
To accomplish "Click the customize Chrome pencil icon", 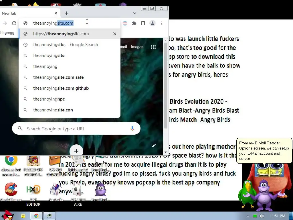I will [x=154, y=146].
